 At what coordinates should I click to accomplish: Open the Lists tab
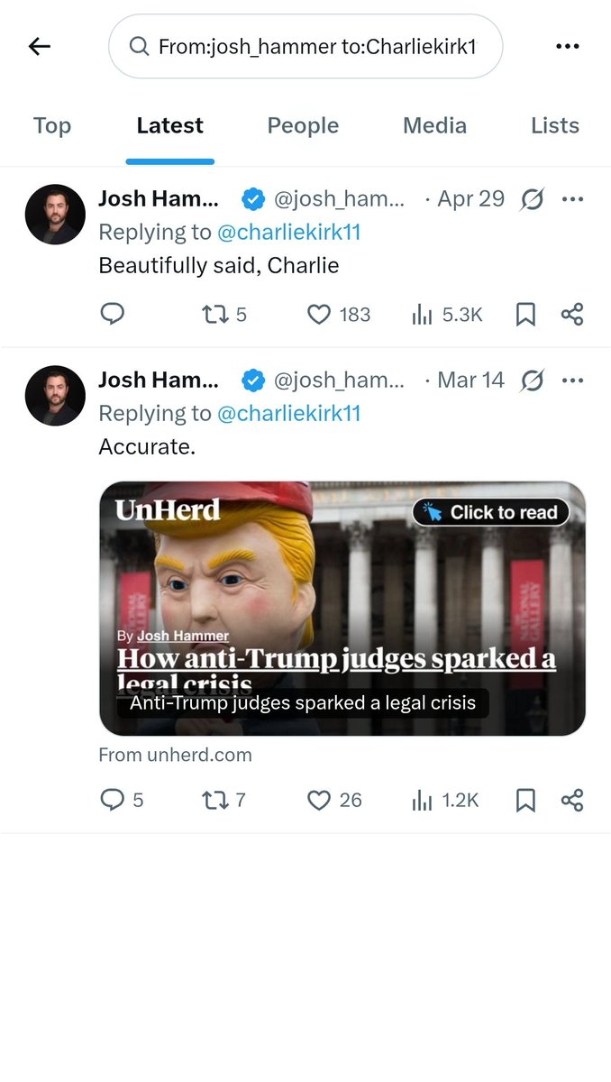pos(554,125)
